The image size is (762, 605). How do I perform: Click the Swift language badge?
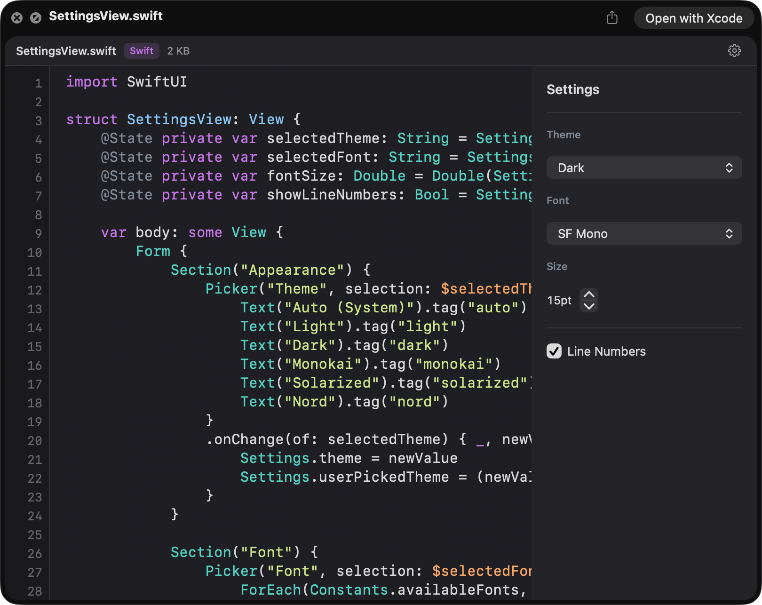142,51
